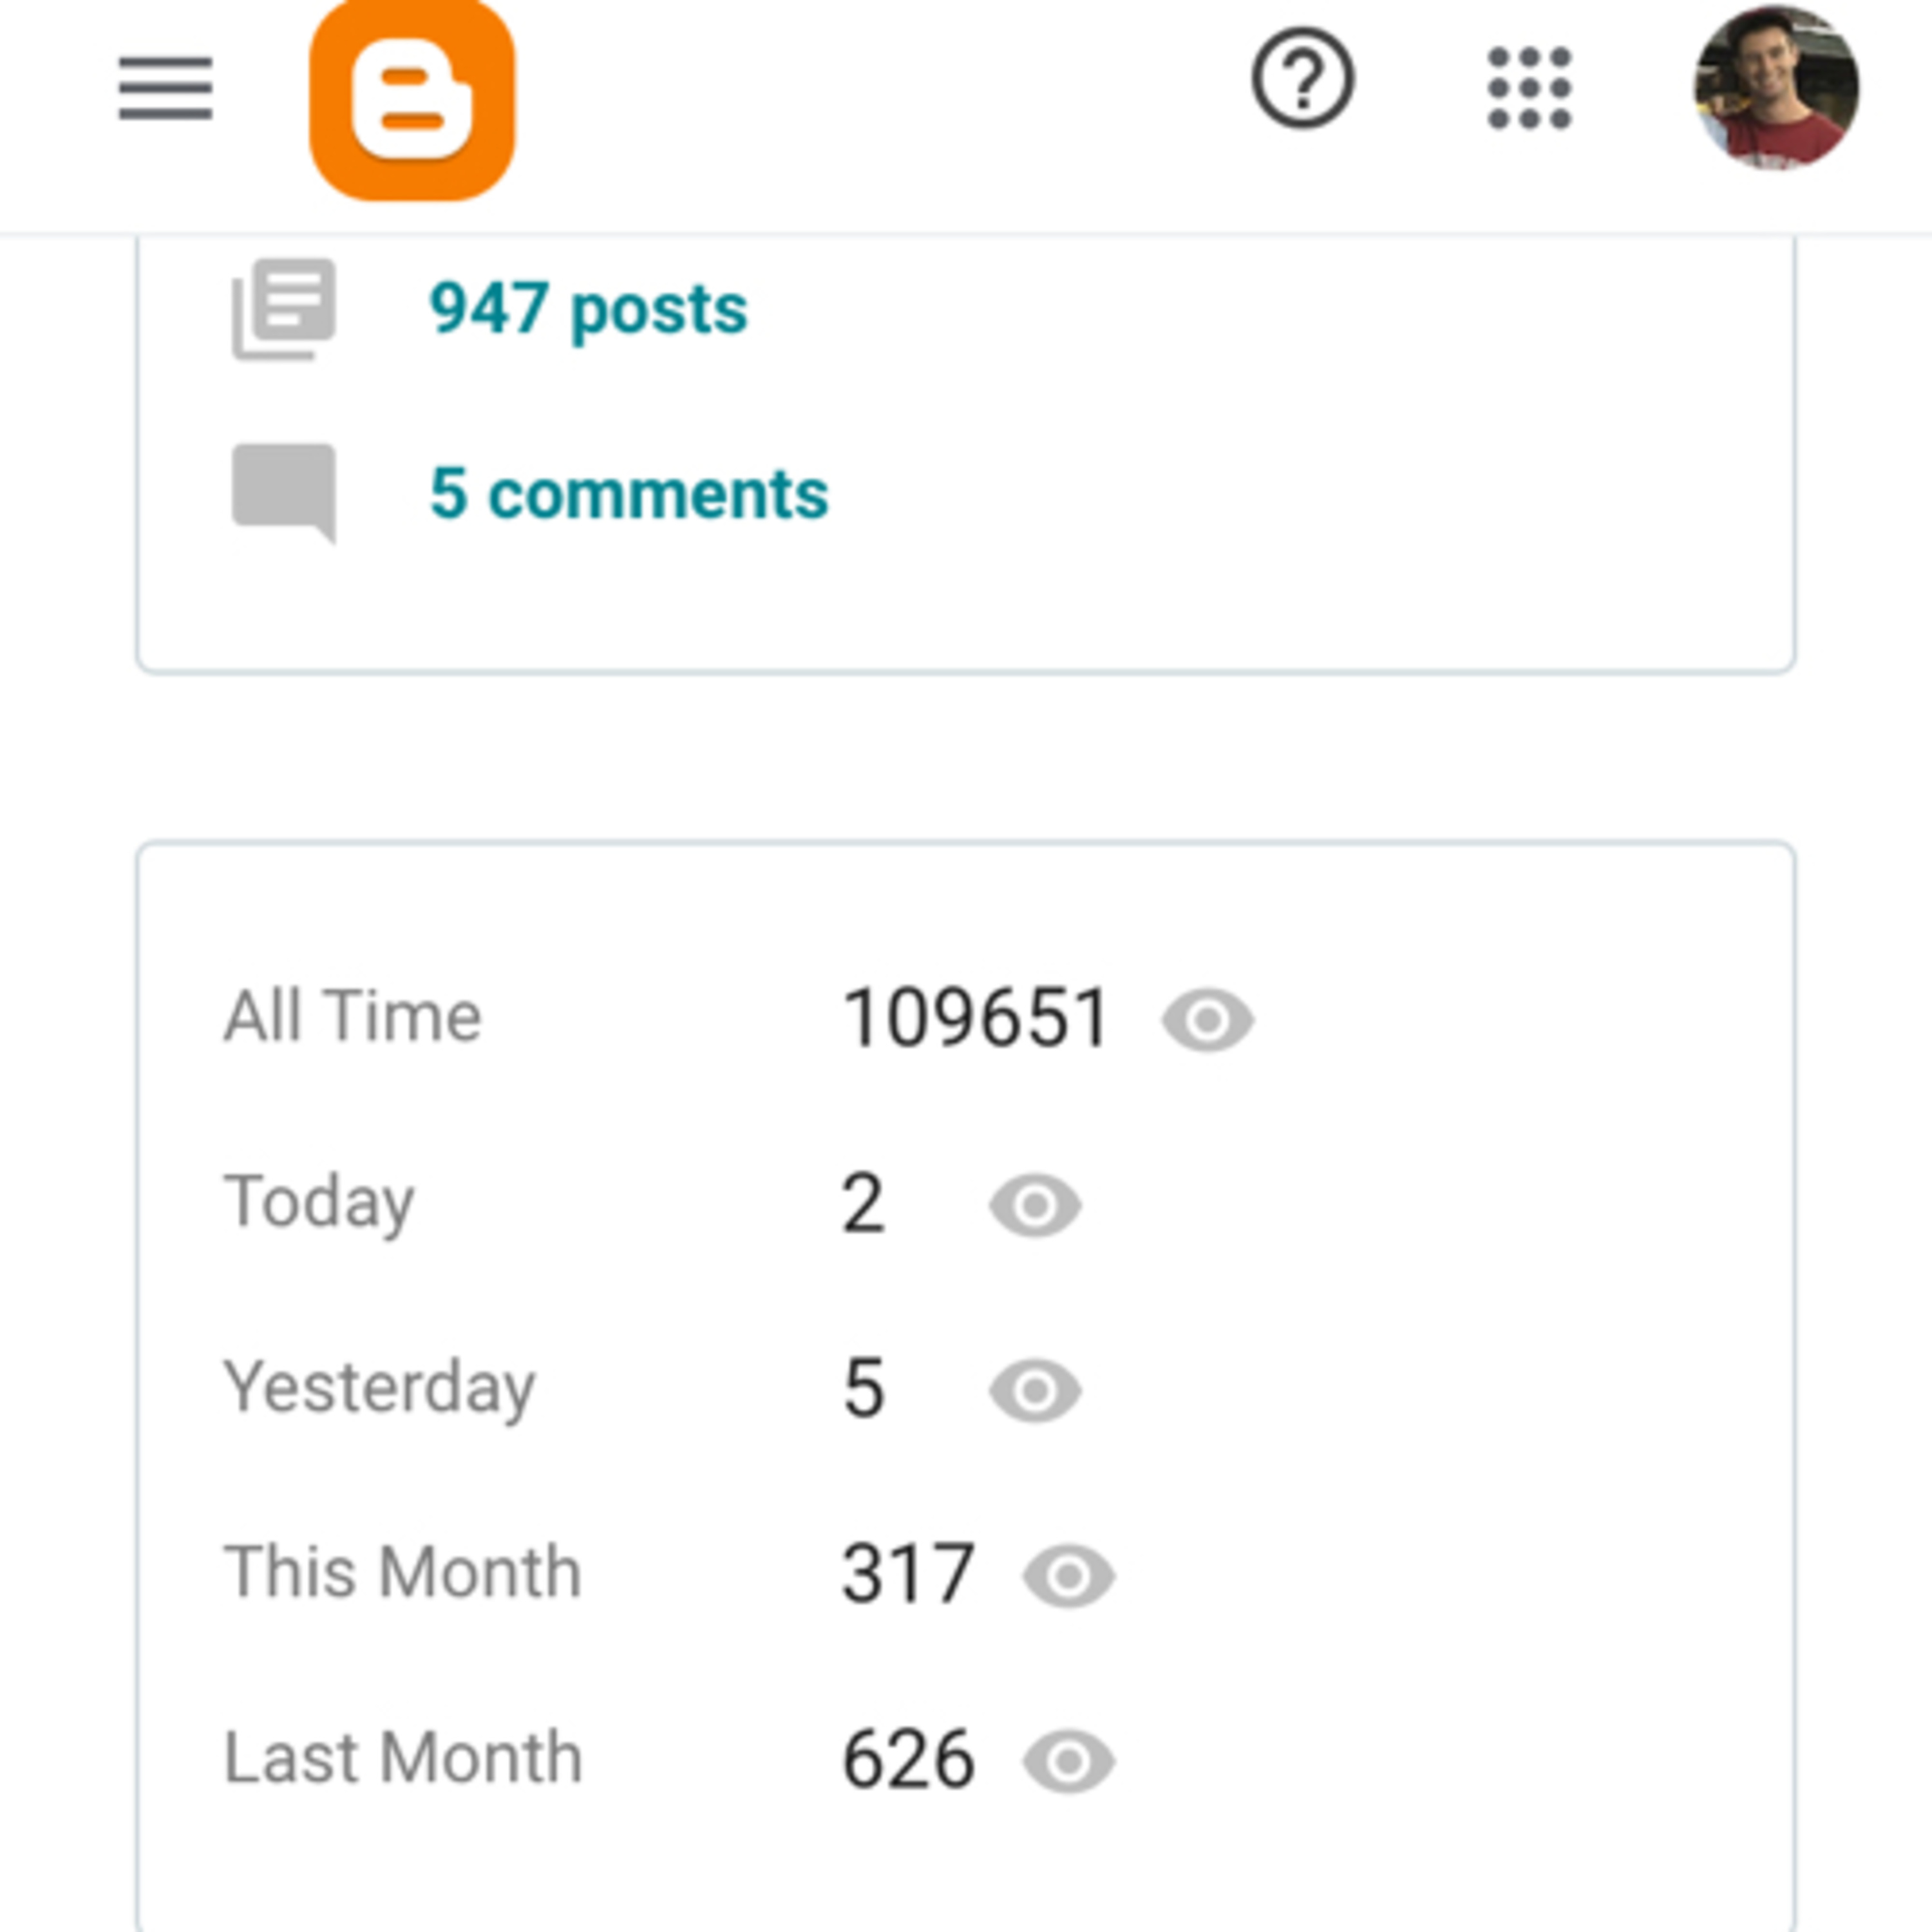Open the hamburger navigation menu

pyautogui.click(x=165, y=88)
